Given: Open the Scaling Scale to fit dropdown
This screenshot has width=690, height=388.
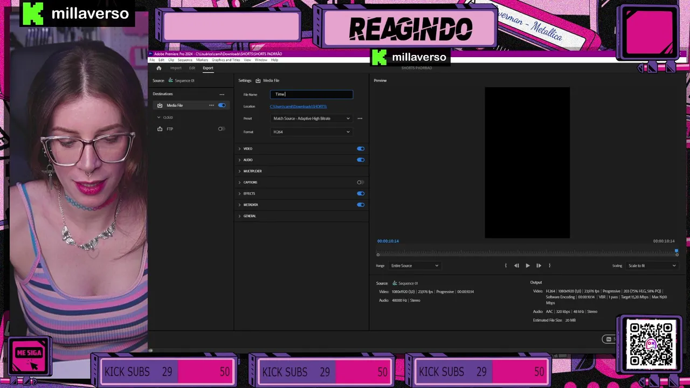Looking at the screenshot, I should click(x=652, y=266).
